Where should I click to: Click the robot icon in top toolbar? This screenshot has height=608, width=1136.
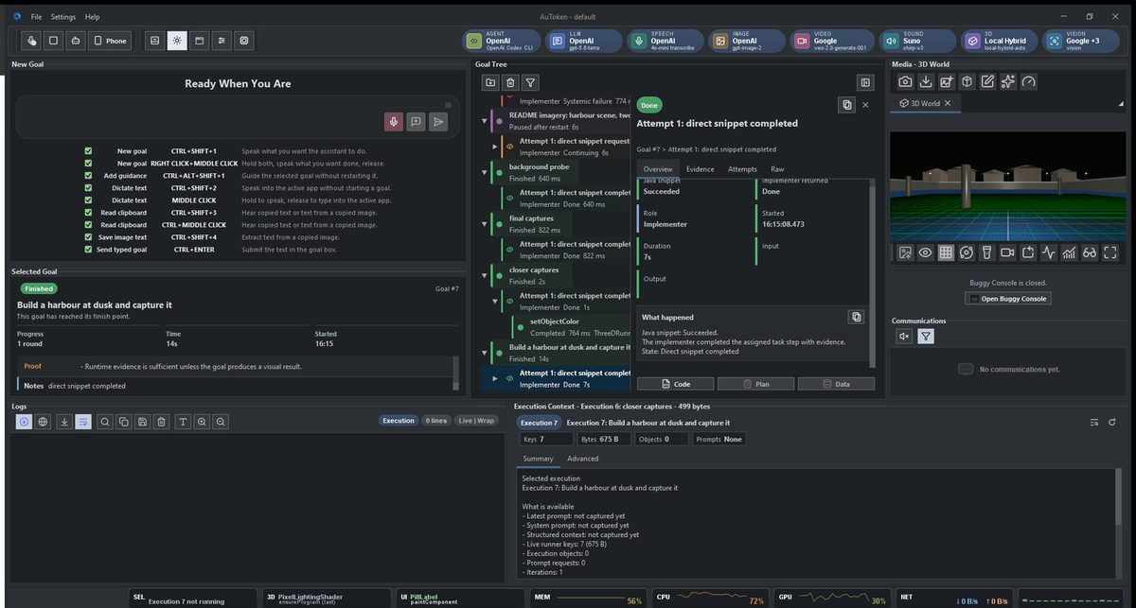(x=75, y=41)
